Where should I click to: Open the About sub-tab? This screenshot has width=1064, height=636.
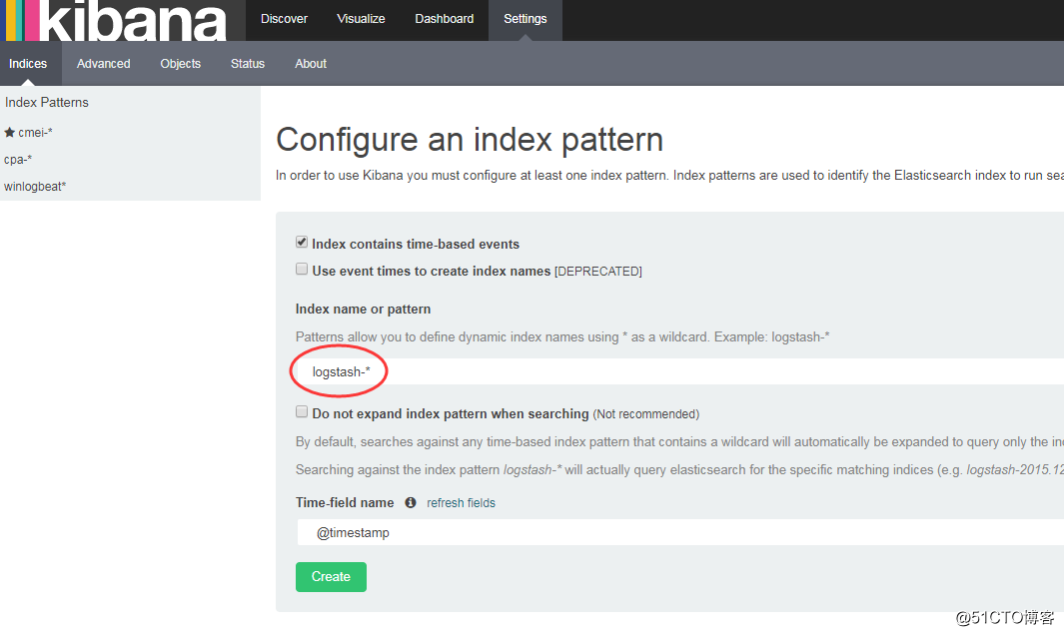(x=311, y=64)
